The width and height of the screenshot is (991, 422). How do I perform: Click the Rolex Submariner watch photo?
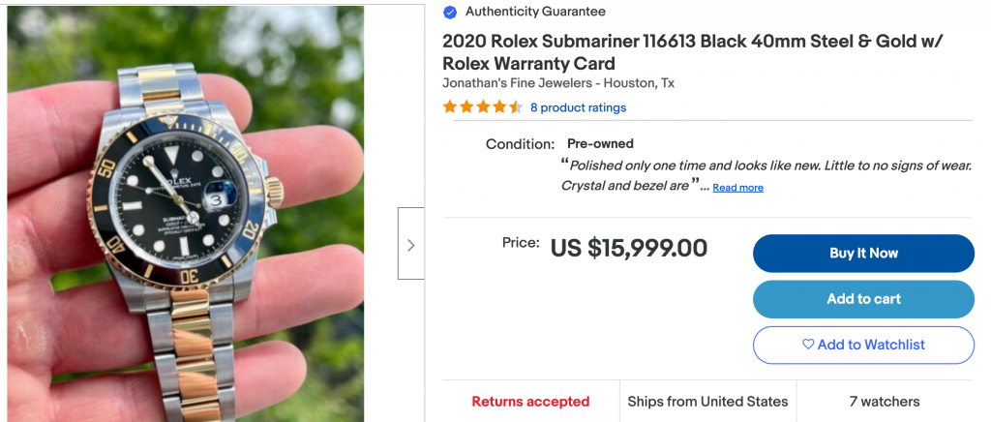pos(186,213)
